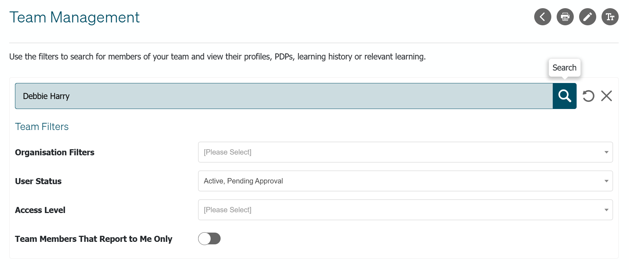
Task: Expand the Access Level caret arrow
Action: [606, 210]
